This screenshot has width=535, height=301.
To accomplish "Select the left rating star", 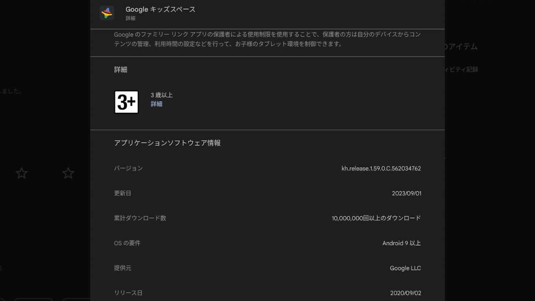I will coord(21,173).
